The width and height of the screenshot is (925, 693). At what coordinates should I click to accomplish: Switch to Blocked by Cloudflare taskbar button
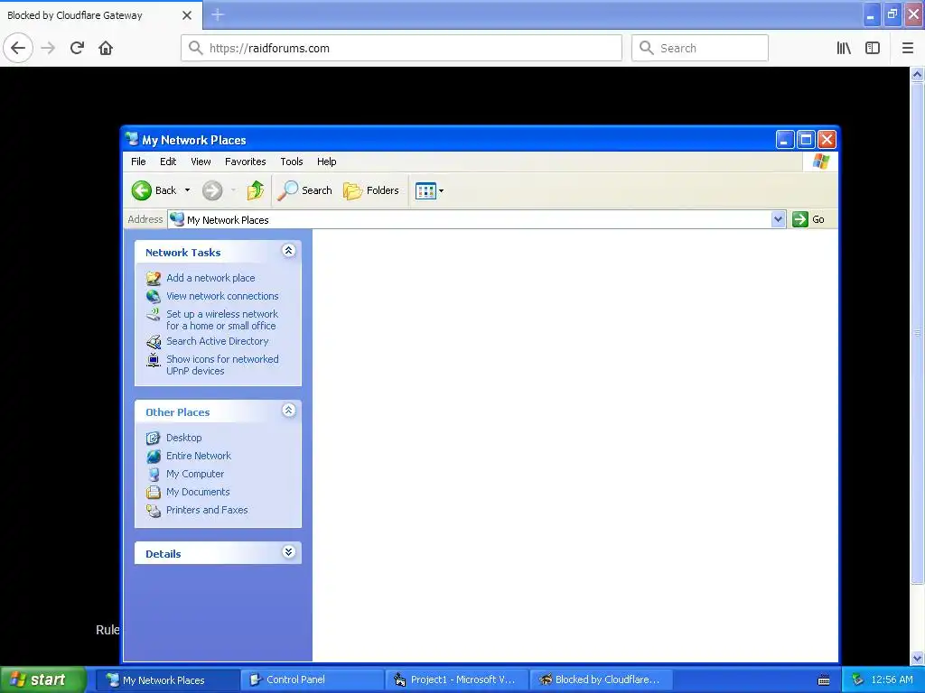pos(602,679)
